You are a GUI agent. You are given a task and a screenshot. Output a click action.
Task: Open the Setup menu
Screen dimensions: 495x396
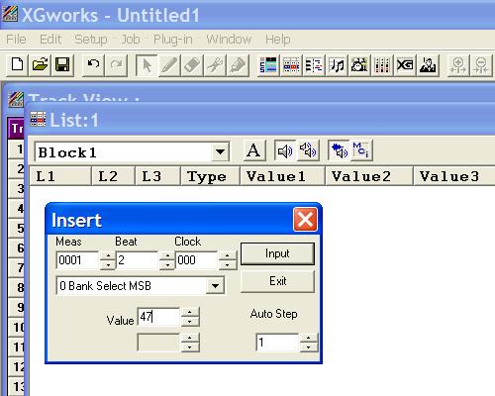click(91, 40)
